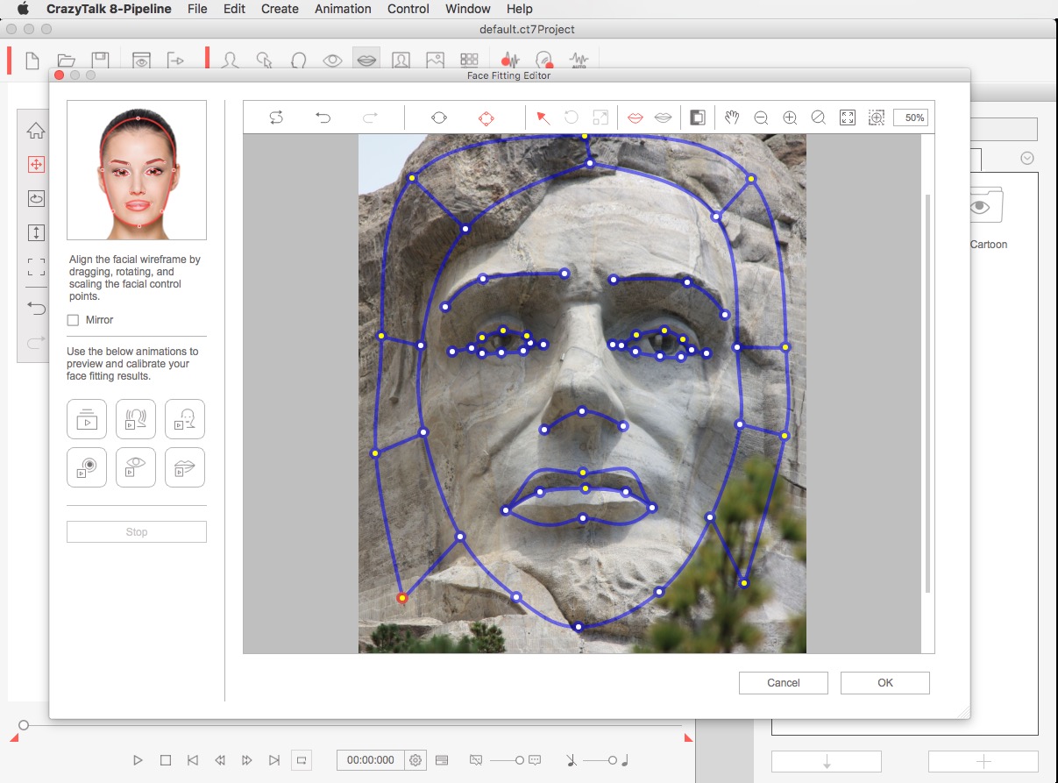
Task: Expand the content panel chevron dropdown
Action: coord(1027,159)
